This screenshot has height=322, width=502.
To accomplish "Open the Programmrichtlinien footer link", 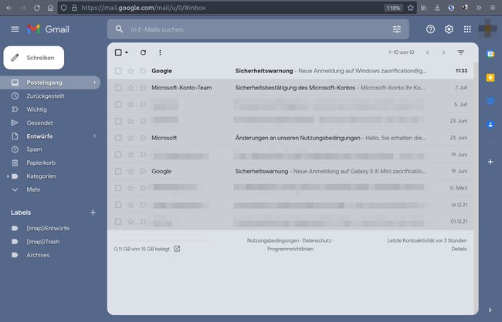I will [290, 249].
